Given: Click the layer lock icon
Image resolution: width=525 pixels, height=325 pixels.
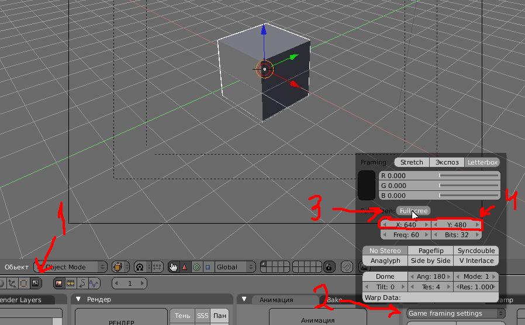Looking at the screenshot, I should [x=329, y=267].
